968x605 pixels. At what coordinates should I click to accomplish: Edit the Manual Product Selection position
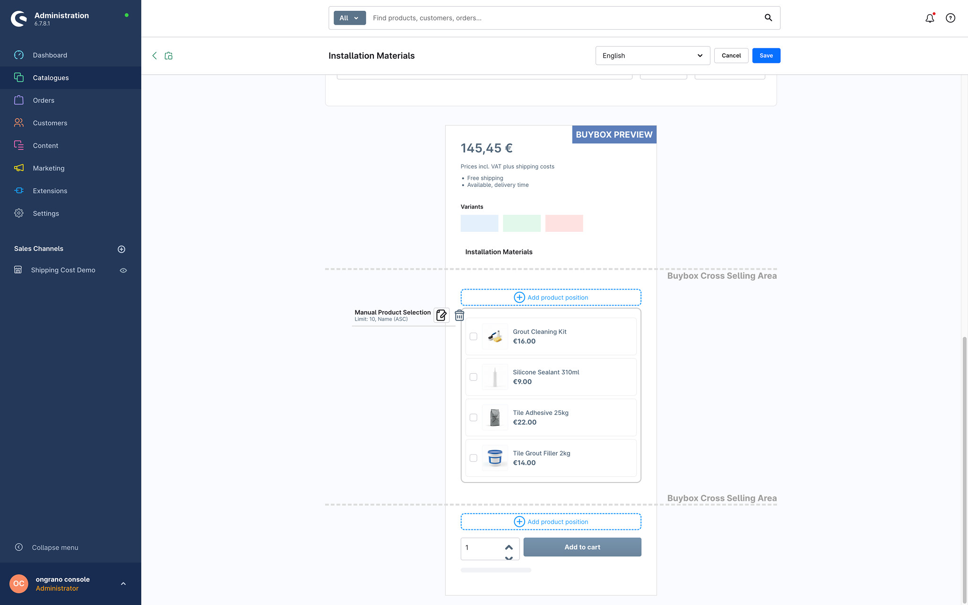point(441,316)
